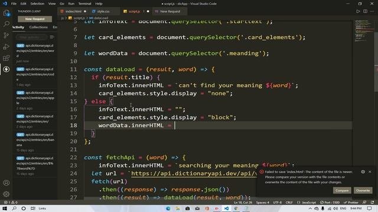The width and height of the screenshot is (378, 212).
Task: Open the 'just now' GET request entry
Action: pyautogui.click(x=35, y=53)
